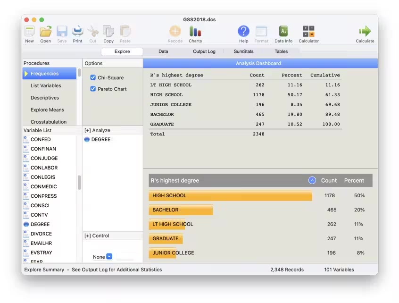Launch the Calculator tool icon
The image size is (399, 303).
(x=308, y=32)
